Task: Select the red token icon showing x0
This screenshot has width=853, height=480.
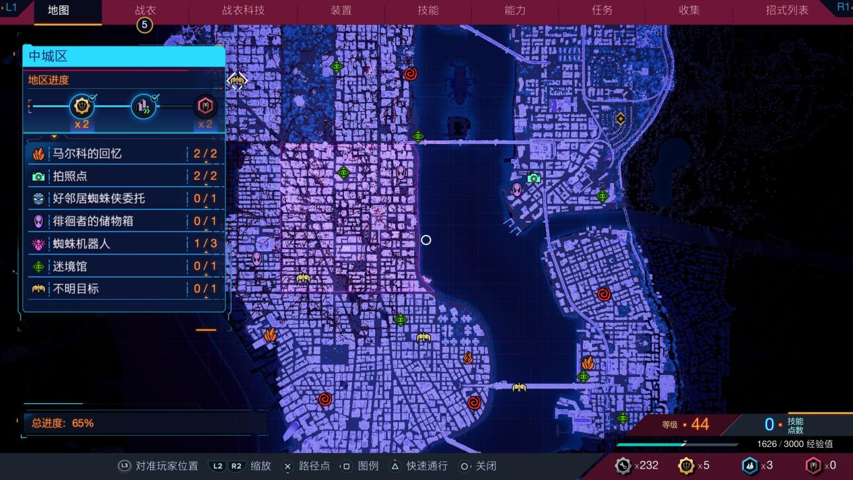Action: point(813,465)
